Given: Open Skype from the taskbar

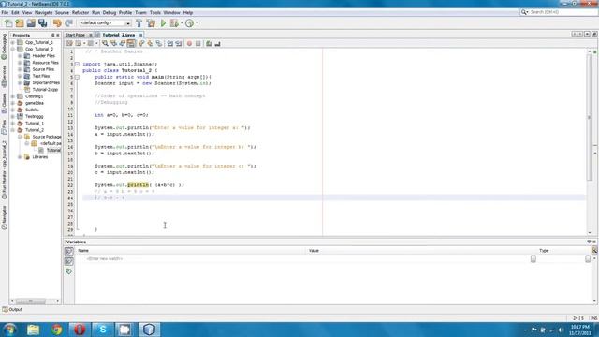Looking at the screenshot, I should [102, 330].
